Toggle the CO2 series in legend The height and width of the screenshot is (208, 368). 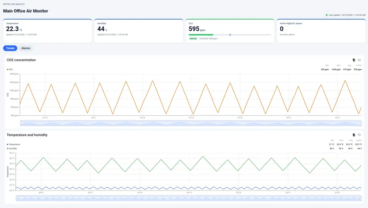click(10, 69)
